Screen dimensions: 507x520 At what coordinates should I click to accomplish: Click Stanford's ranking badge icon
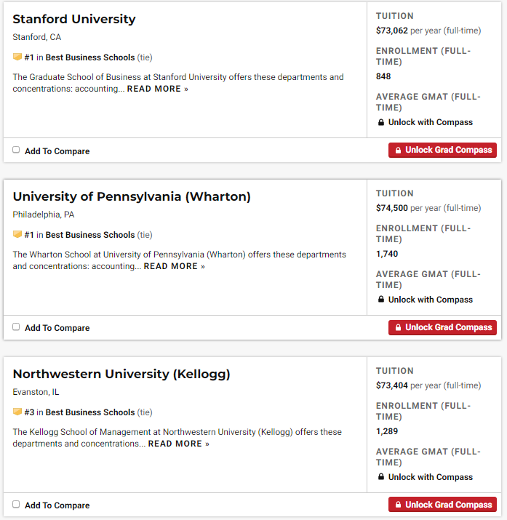tap(17, 57)
